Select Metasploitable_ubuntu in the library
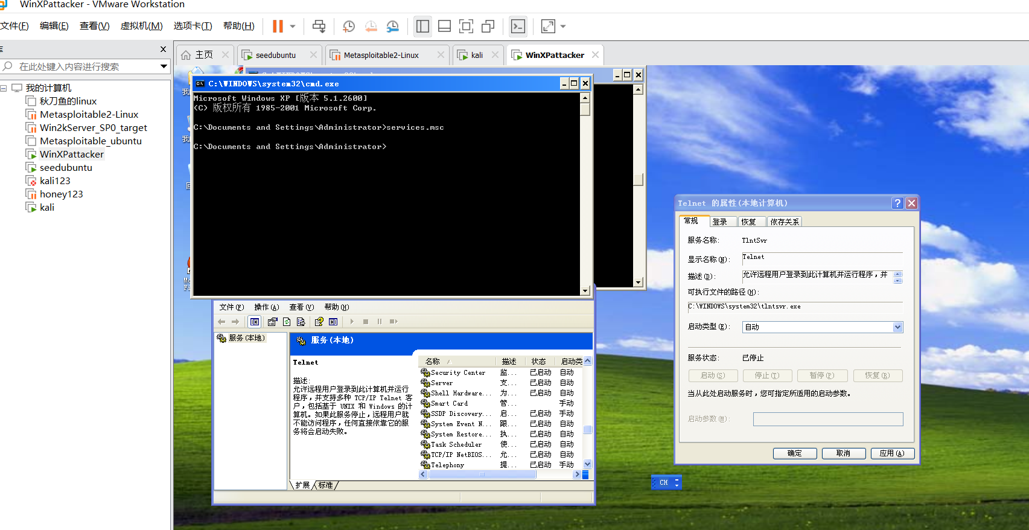 (91, 141)
